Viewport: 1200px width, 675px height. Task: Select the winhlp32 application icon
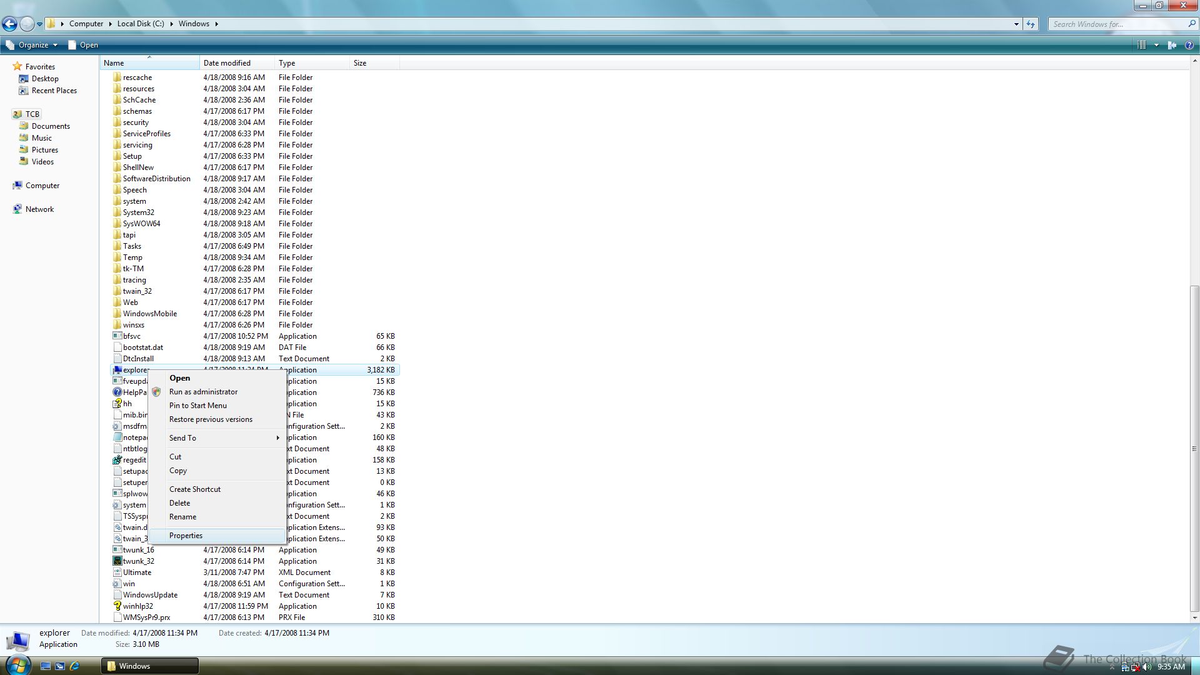[117, 606]
